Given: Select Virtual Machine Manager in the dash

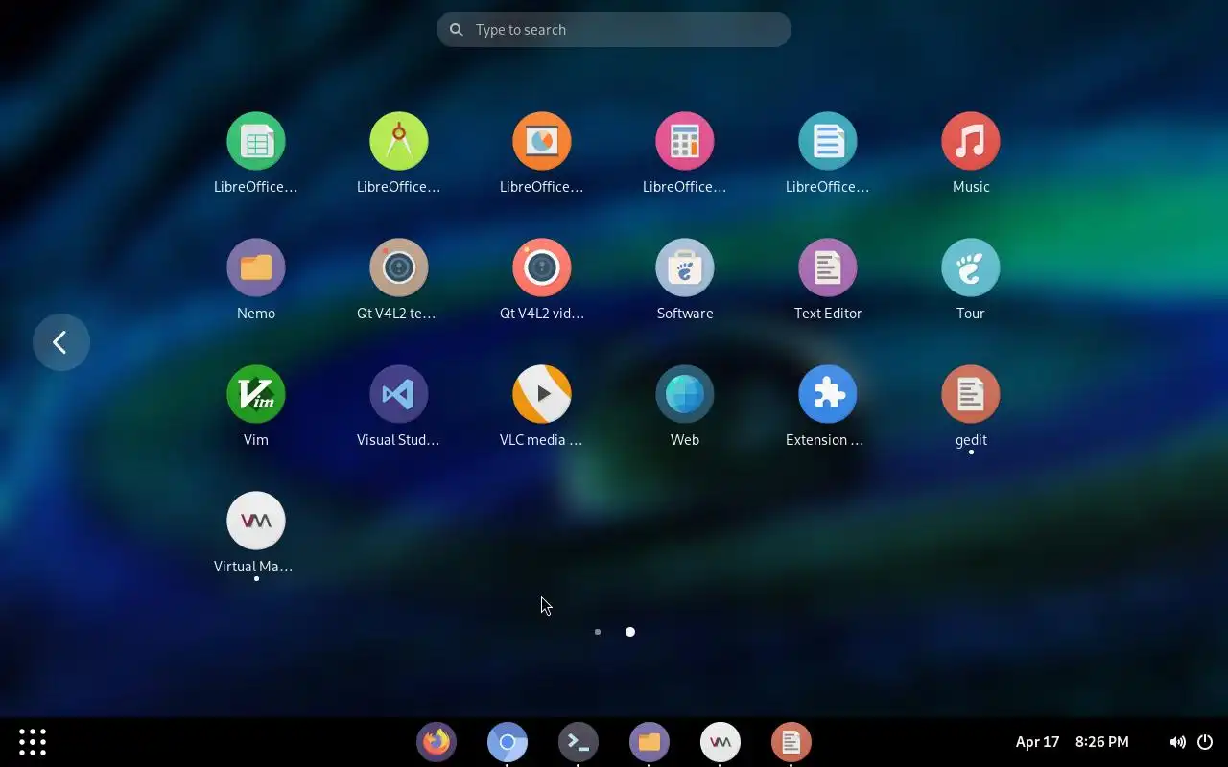Looking at the screenshot, I should [x=720, y=742].
